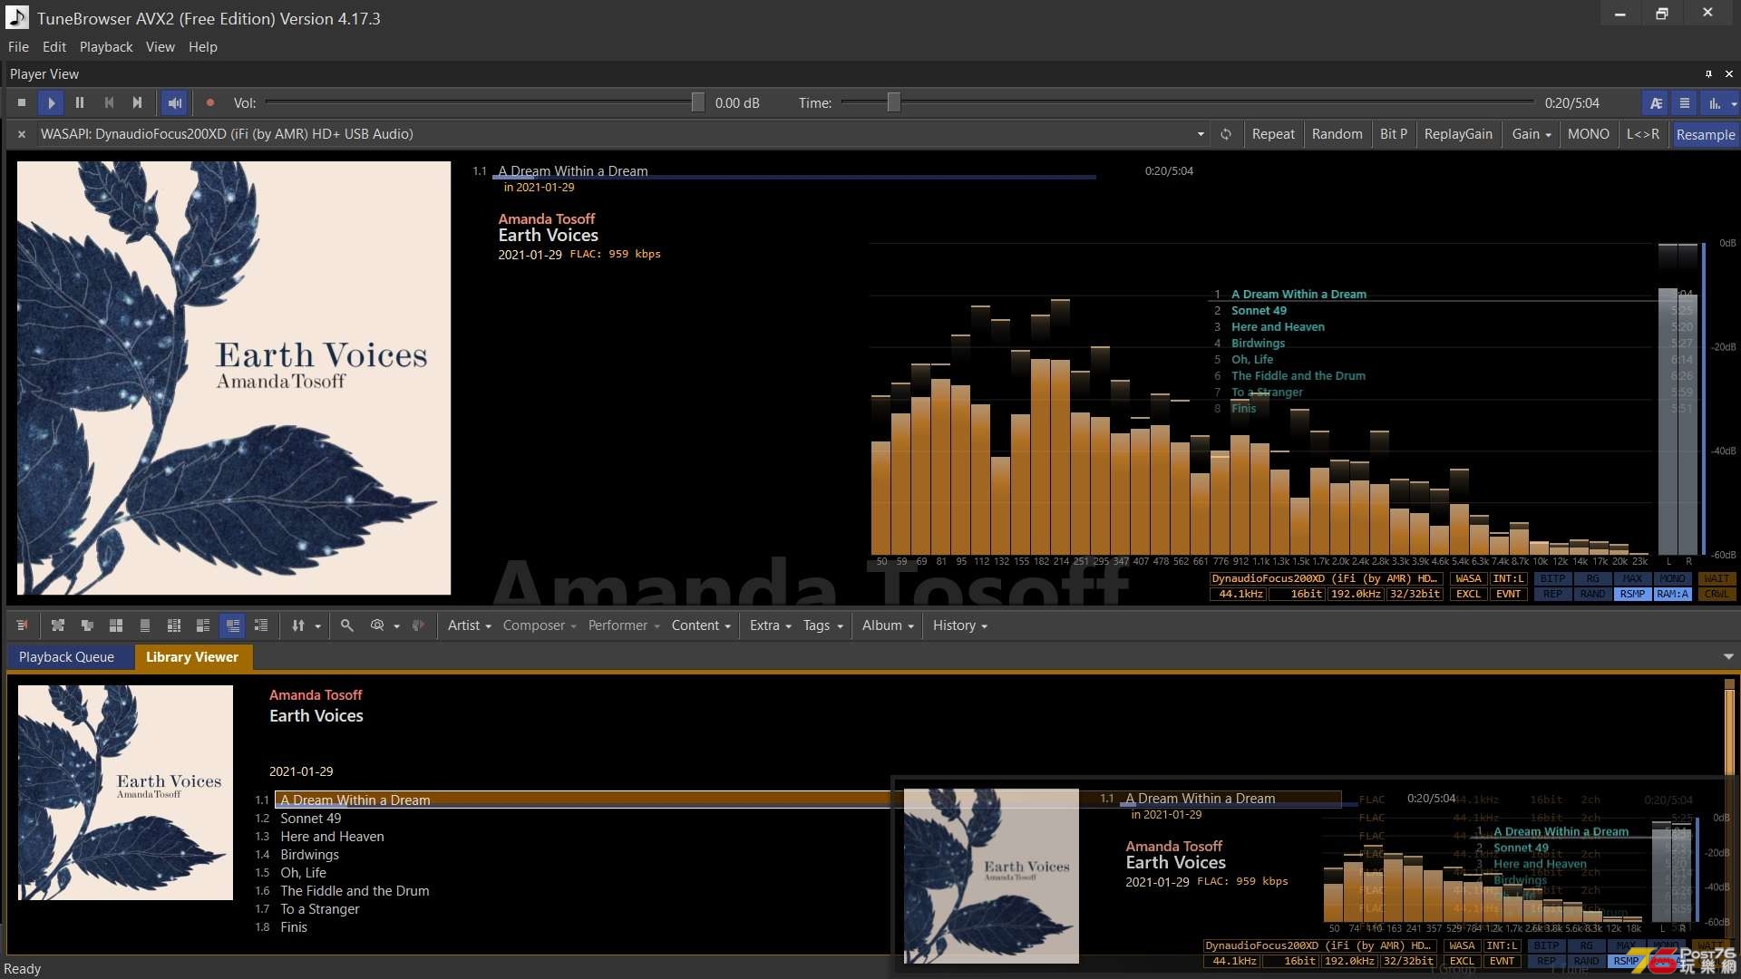Screen dimensions: 1741x979
Task: Click the Play button in player toolbar
Action: tap(51, 103)
